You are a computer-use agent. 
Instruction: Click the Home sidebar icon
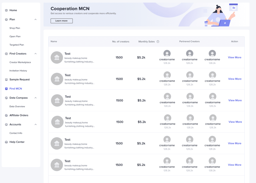pyautogui.click(x=6, y=10)
